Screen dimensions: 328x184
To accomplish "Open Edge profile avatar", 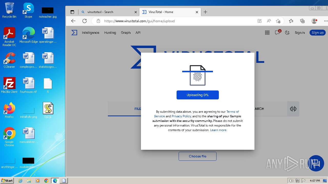I will 314,21.
